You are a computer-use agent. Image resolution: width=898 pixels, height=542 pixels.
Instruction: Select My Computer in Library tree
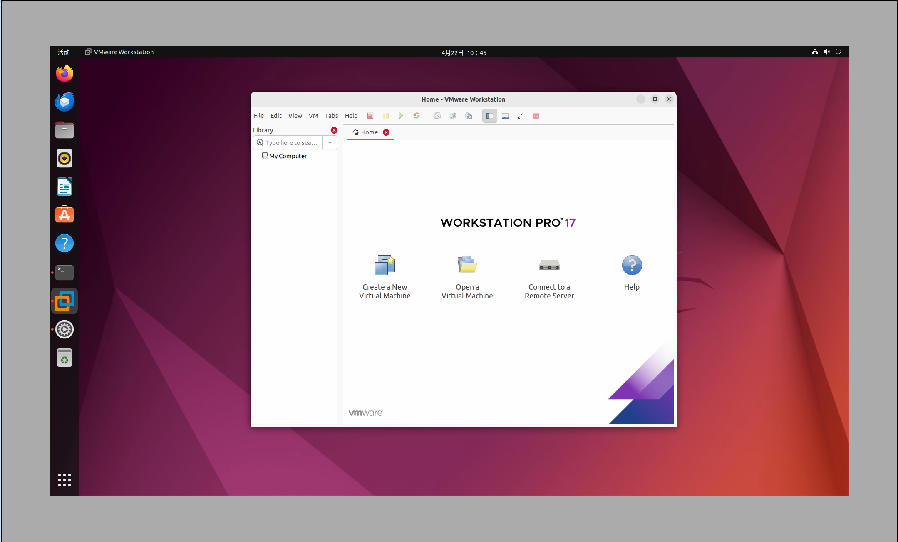pos(288,156)
